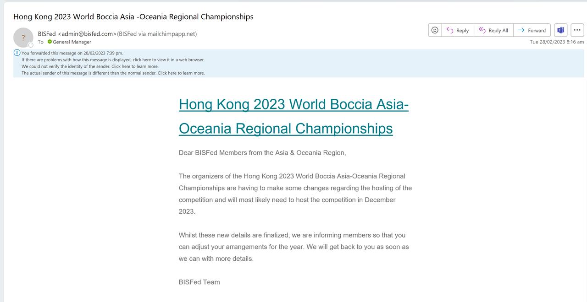Forward this email message

coord(532,30)
